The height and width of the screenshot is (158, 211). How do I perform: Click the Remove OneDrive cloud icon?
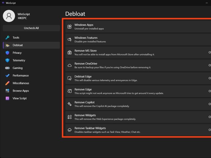[x=70, y=66]
